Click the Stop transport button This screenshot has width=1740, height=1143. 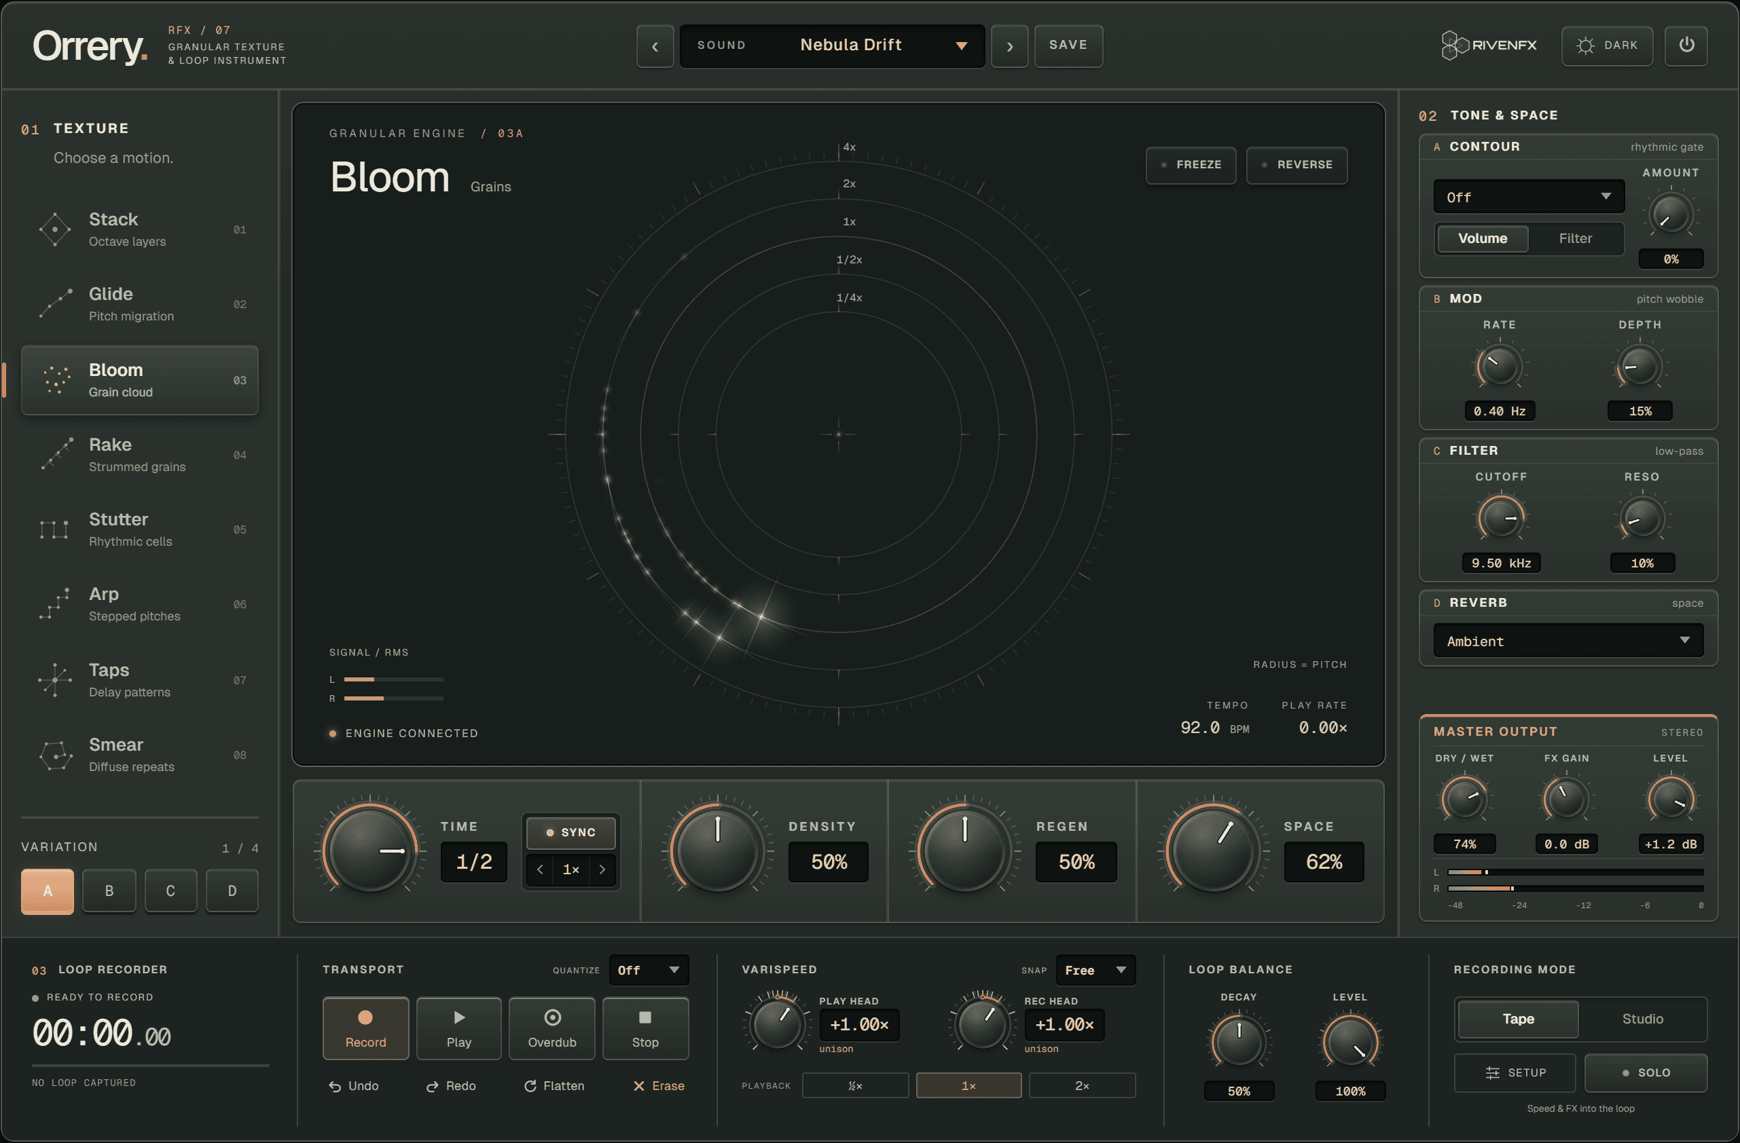point(645,1028)
